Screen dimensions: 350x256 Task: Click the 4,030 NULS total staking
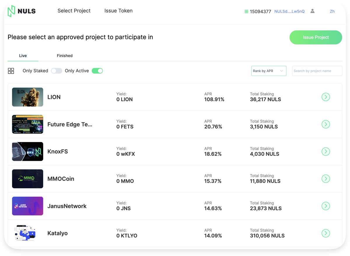point(265,154)
